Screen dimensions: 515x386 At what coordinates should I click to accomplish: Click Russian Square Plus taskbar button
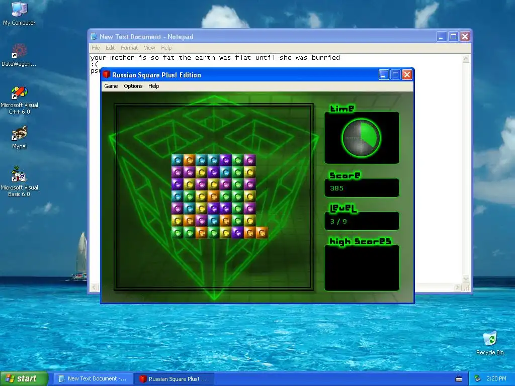point(175,379)
